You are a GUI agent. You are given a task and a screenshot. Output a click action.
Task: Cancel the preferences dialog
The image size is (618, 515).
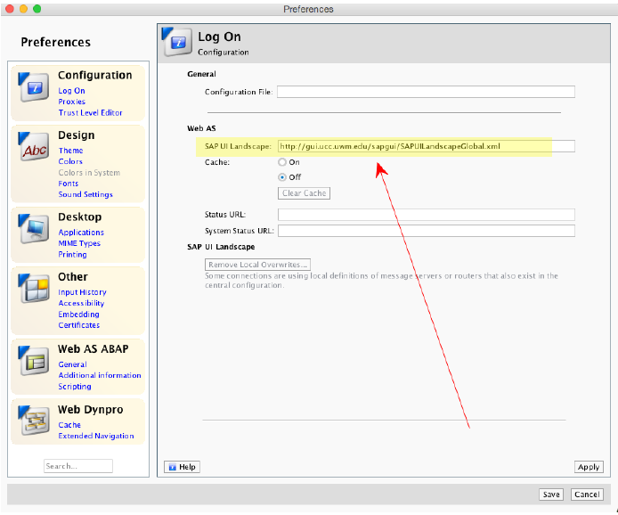pyautogui.click(x=587, y=495)
